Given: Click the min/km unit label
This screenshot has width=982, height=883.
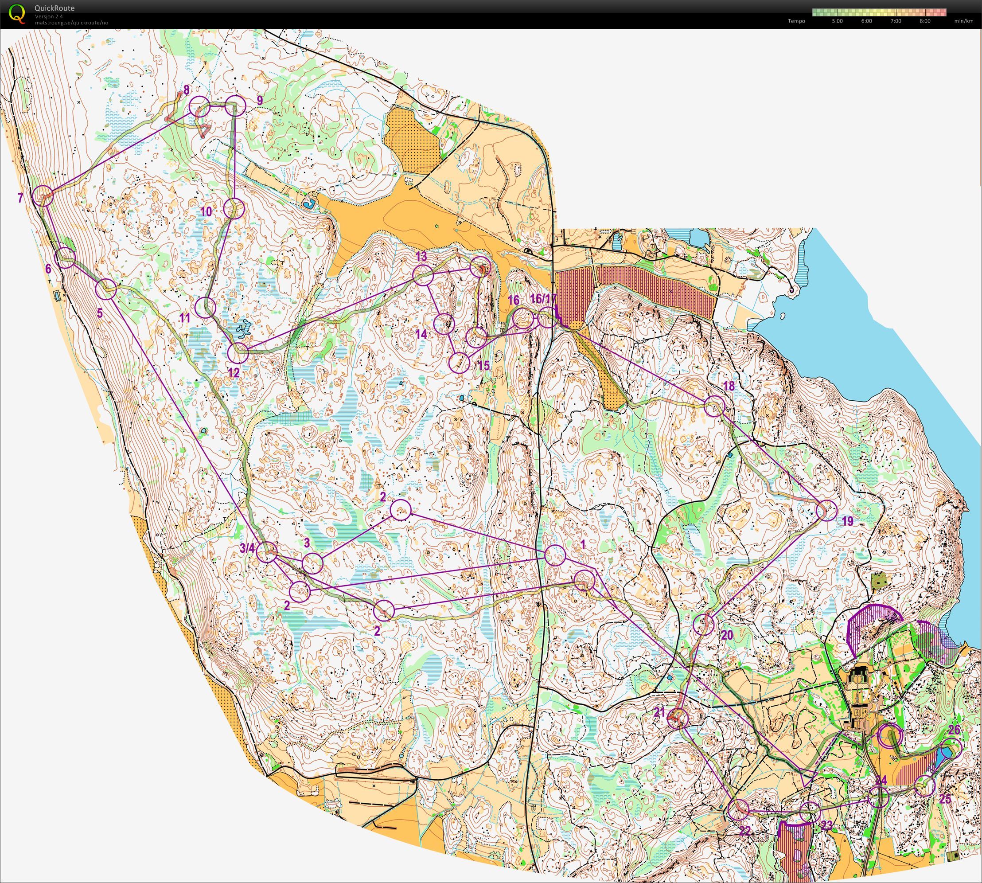Looking at the screenshot, I should point(963,21).
